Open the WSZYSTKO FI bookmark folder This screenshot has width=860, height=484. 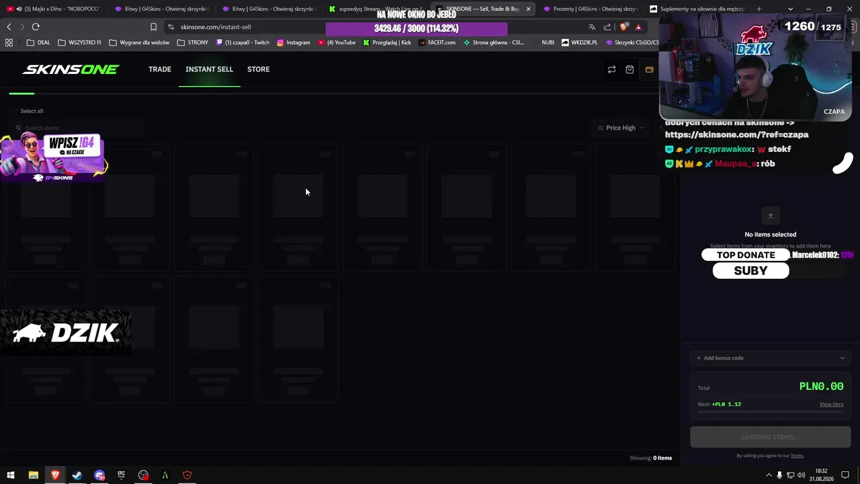click(80, 42)
